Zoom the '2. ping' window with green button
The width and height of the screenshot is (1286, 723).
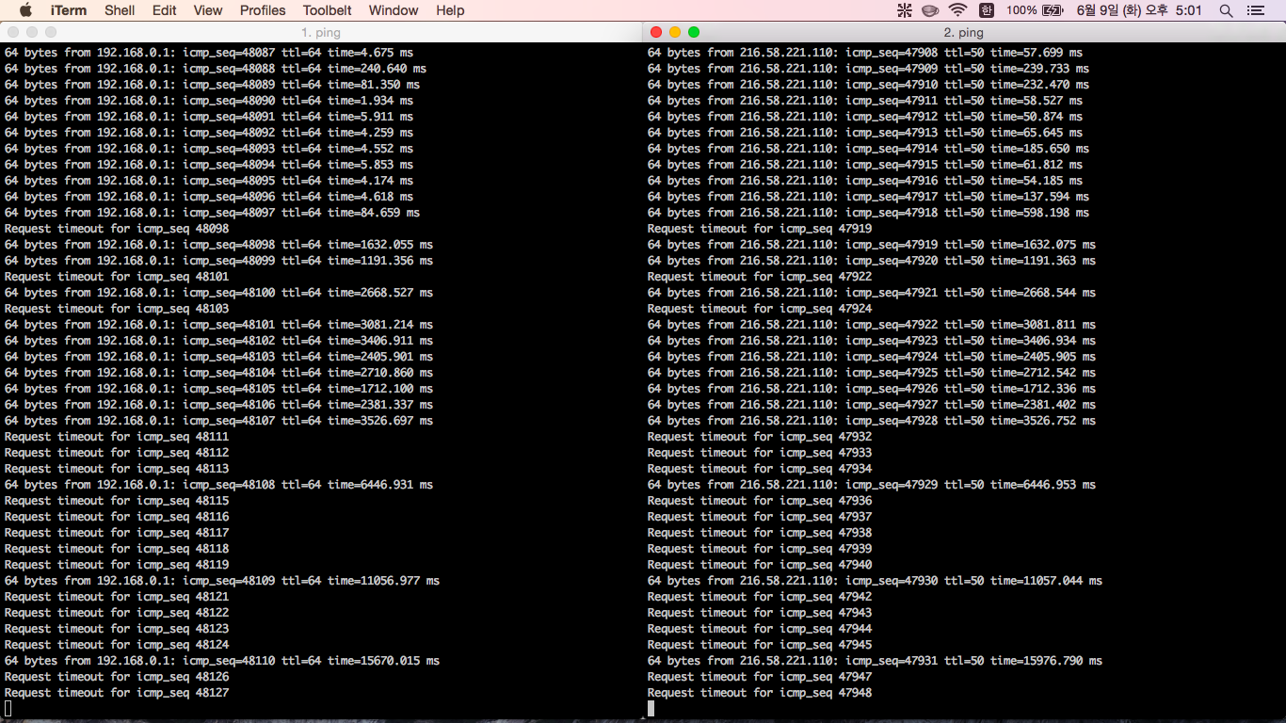(694, 32)
